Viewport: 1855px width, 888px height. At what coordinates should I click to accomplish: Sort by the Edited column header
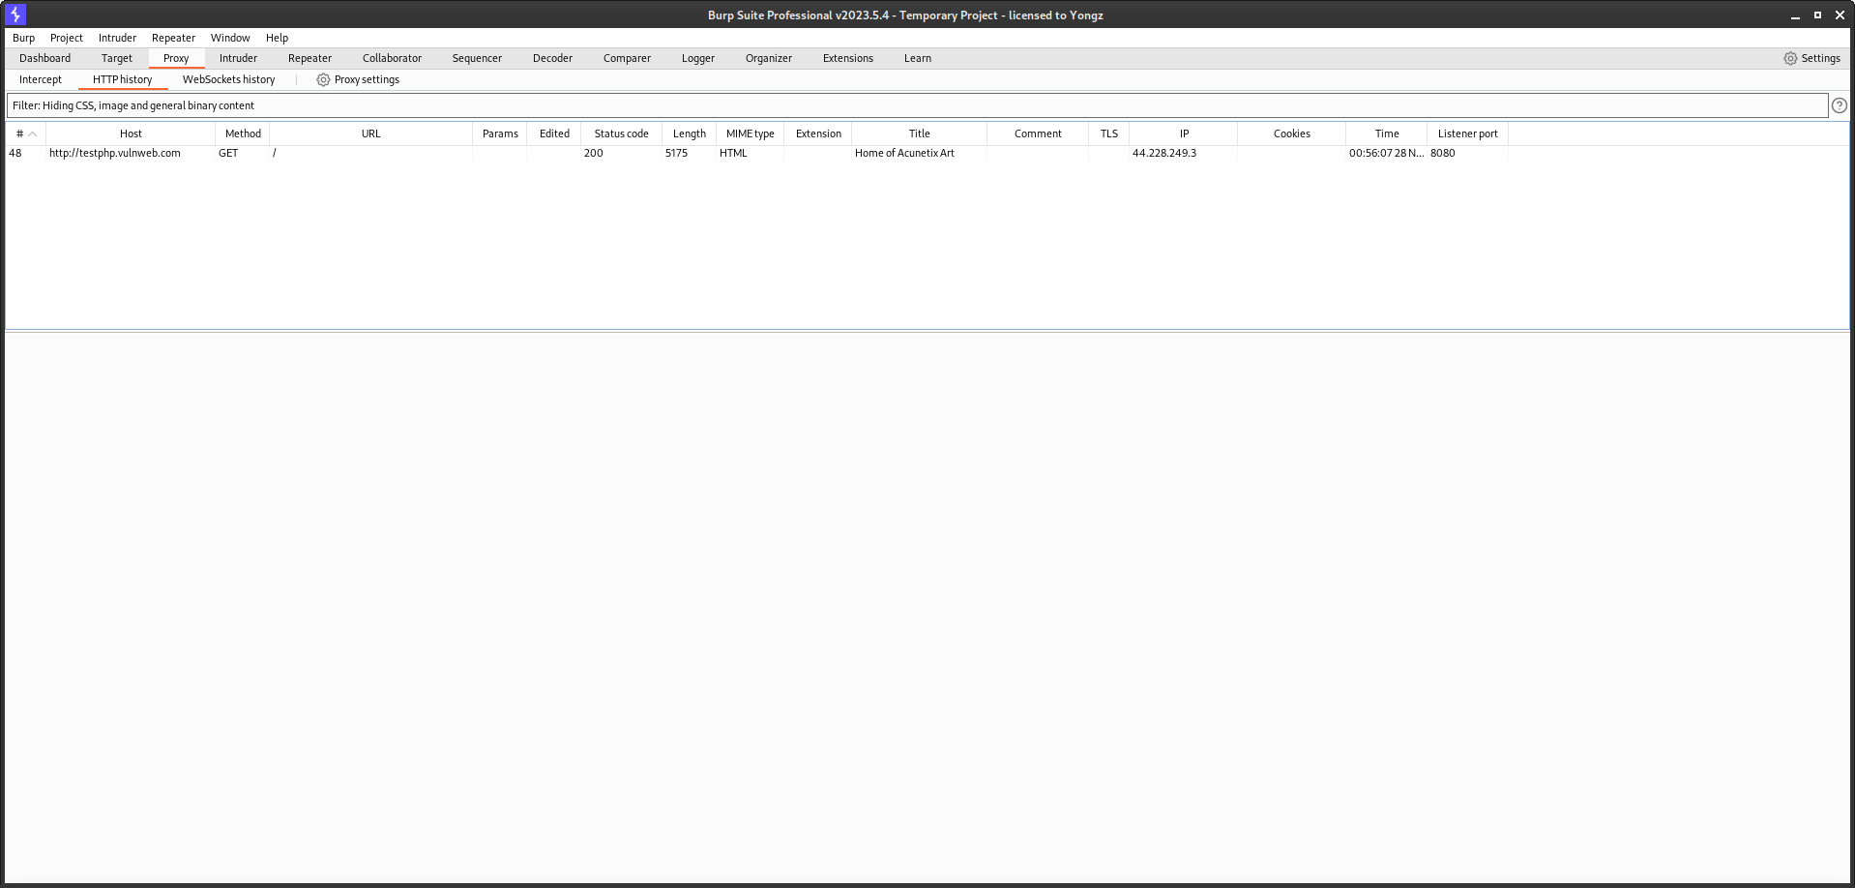click(x=554, y=133)
